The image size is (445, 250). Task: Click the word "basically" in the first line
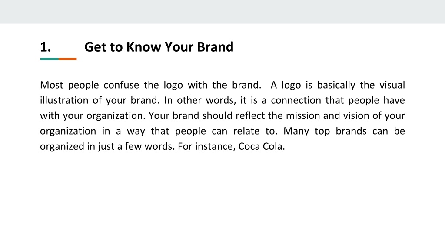(336, 85)
